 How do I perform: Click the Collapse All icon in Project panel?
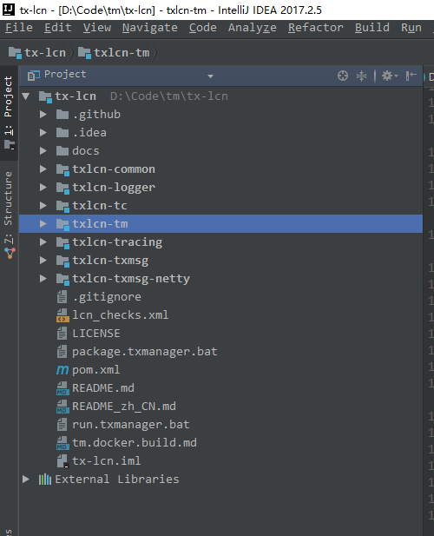[x=361, y=76]
